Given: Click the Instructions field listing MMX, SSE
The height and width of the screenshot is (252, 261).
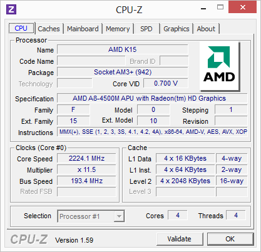Looking at the screenshot, I should 152,132.
